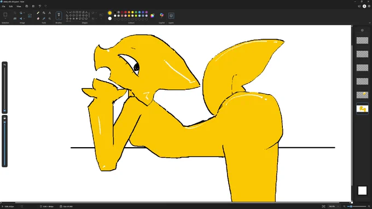The width and height of the screenshot is (372, 209).
Task: Open the Brushes dropdown button
Action: tap(59, 16)
